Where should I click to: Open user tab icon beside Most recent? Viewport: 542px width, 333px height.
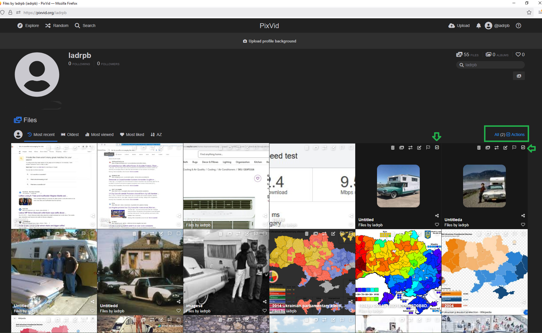pos(18,135)
